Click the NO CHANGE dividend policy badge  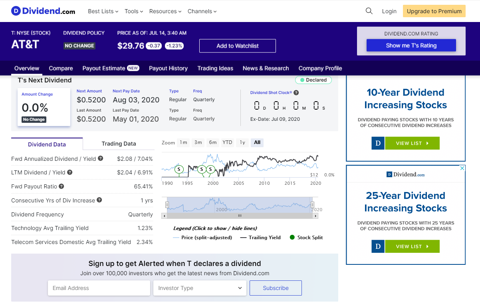click(79, 46)
